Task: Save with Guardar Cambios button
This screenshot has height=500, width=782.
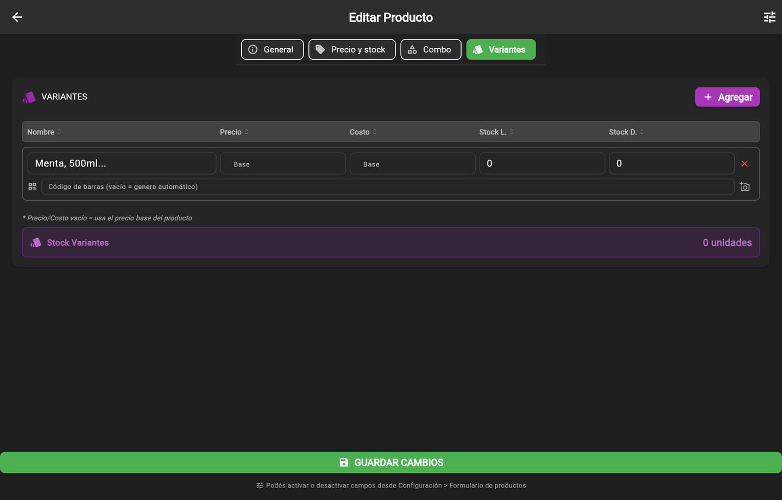Action: point(391,463)
